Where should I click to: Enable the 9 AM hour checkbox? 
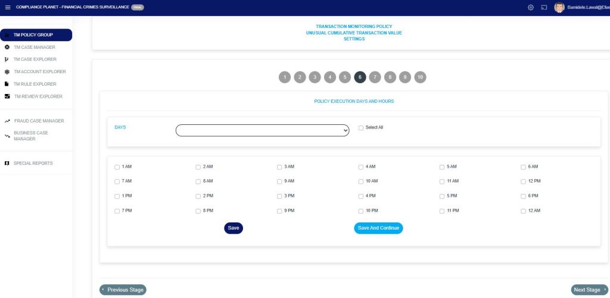coord(279,181)
